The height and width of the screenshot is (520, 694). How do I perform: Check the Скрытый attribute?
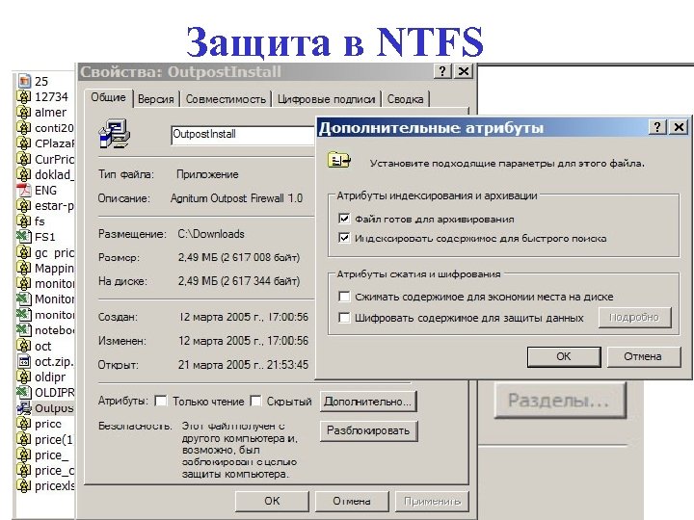coord(255,401)
